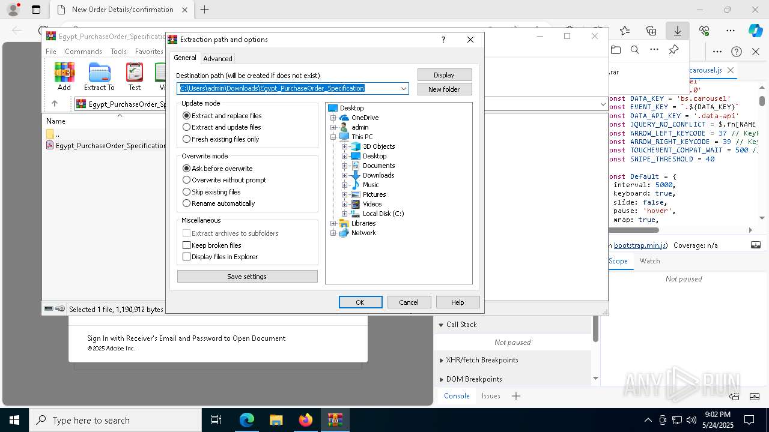Viewport: 769px width, 432px height.
Task: Select Ask before overwrite
Action: coord(218,169)
